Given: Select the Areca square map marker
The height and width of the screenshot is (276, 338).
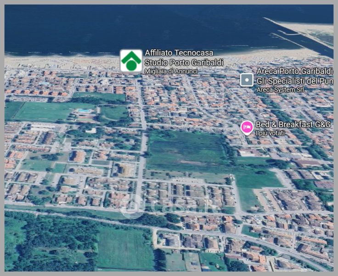Looking at the screenshot, I should (x=247, y=80).
